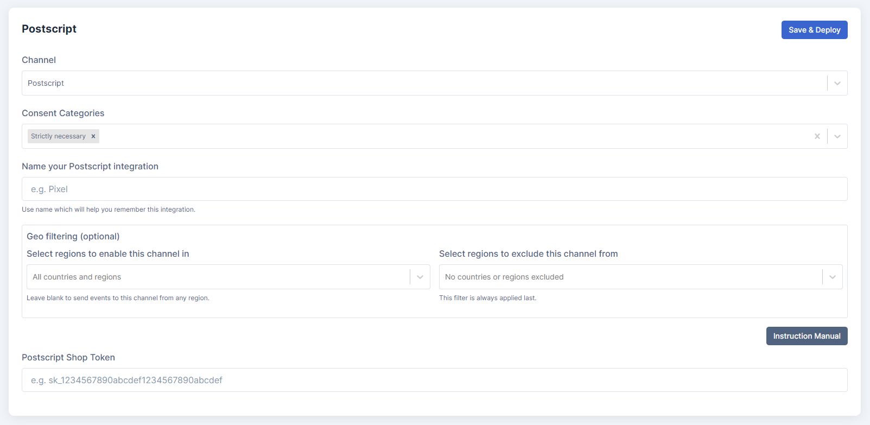Image resolution: width=870 pixels, height=425 pixels.
Task: Open the All countries and regions dropdown
Action: pos(217,277)
